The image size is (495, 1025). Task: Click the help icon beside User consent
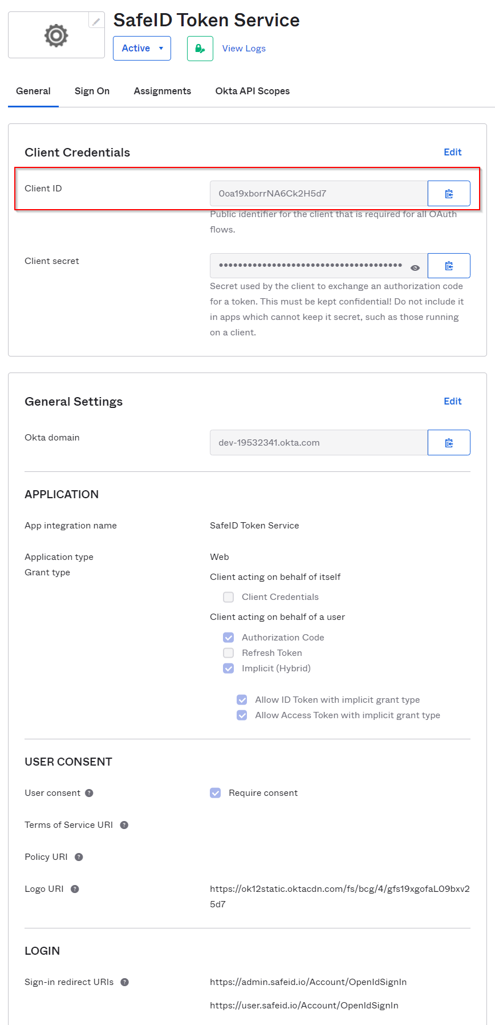coord(89,793)
